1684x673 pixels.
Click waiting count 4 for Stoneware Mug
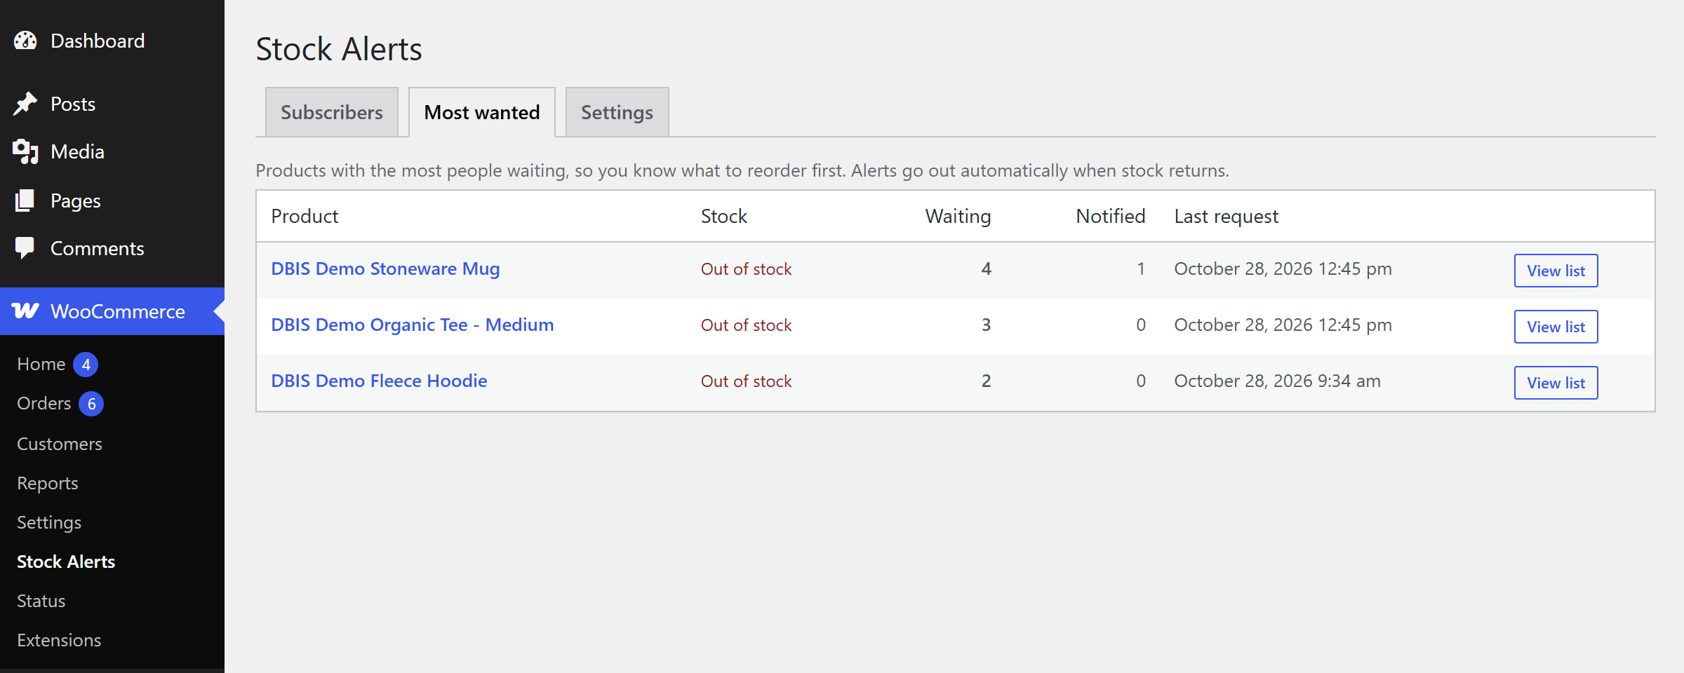pos(986,268)
